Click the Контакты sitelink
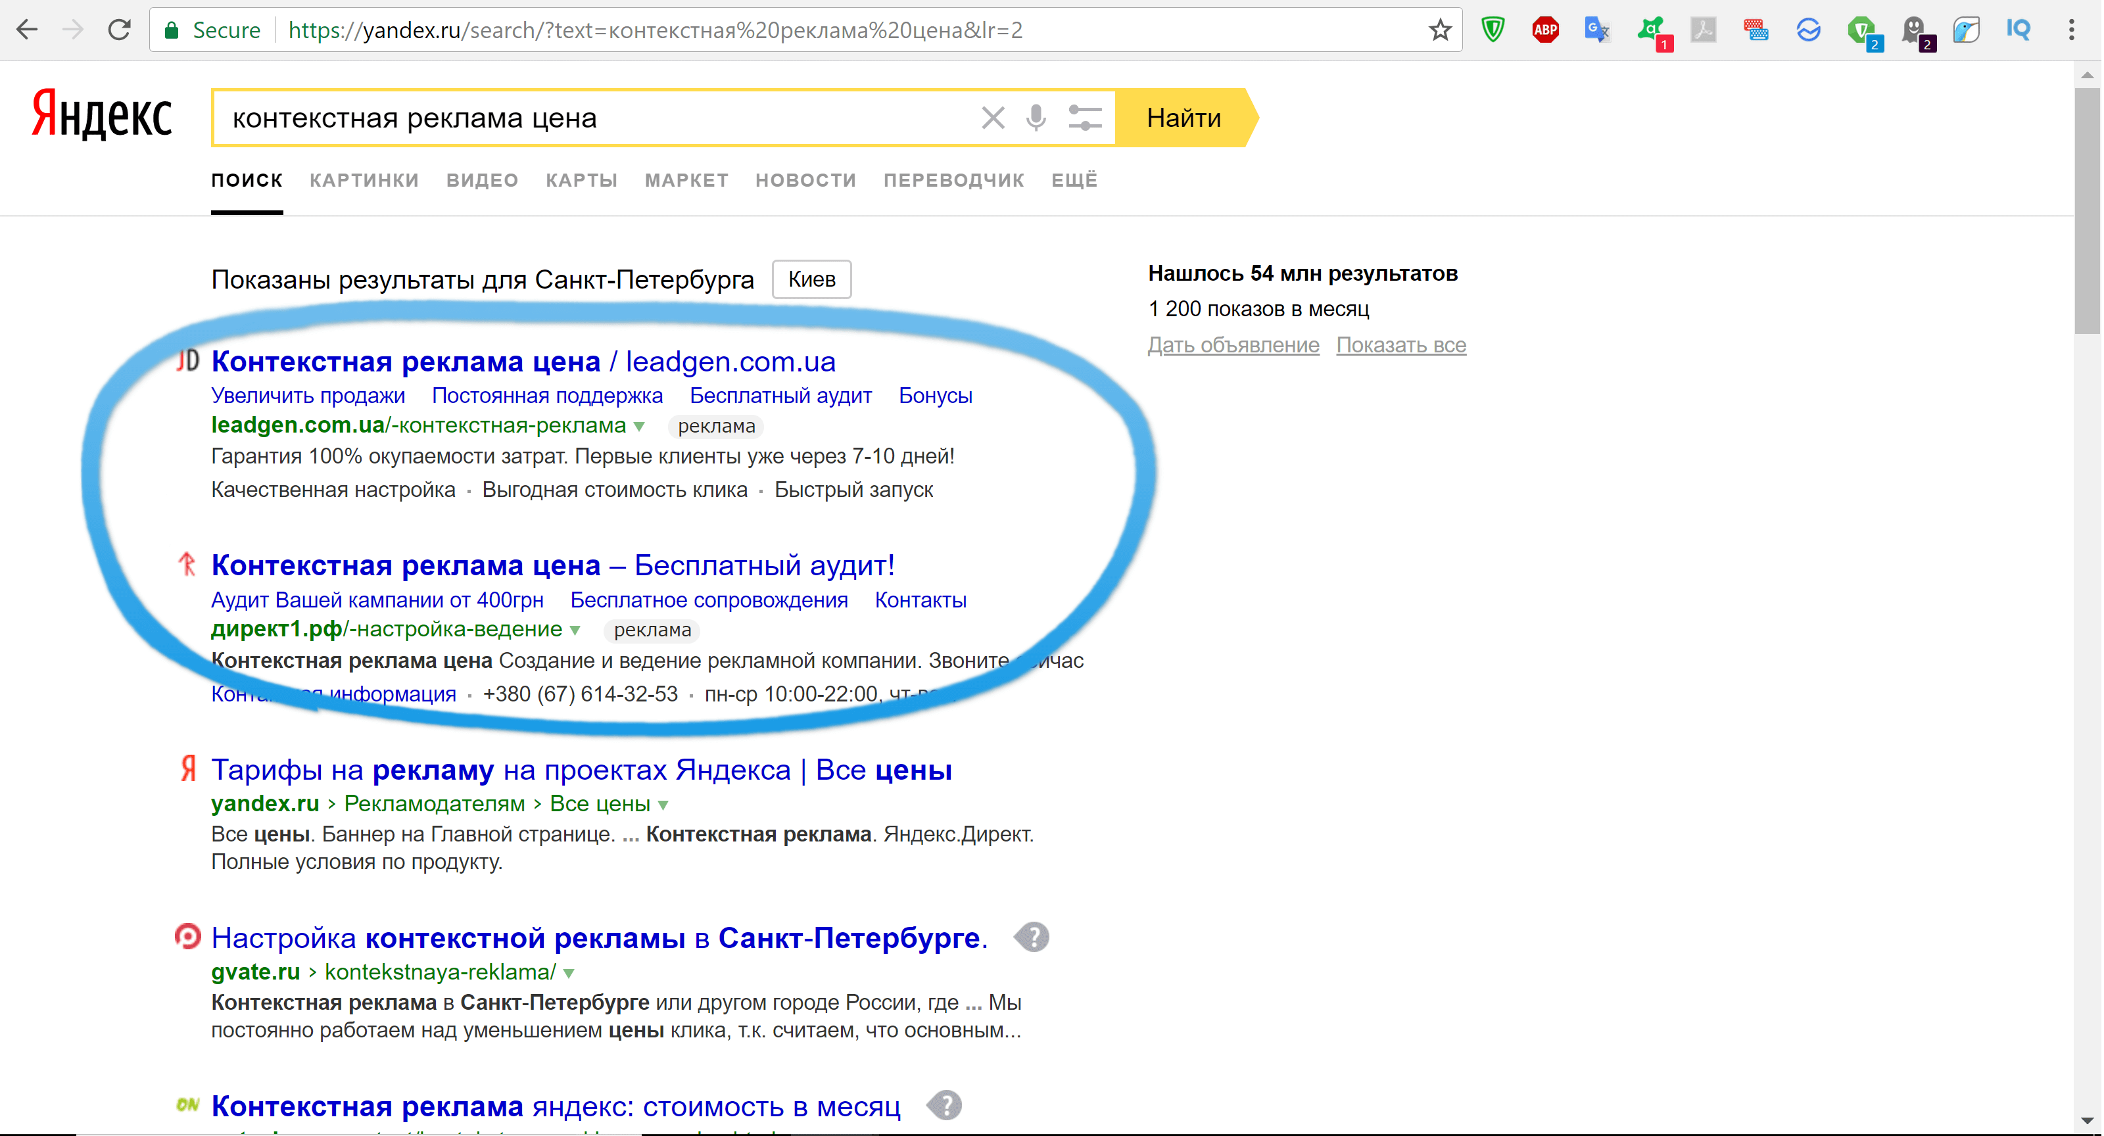This screenshot has height=1136, width=2104. tap(920, 600)
